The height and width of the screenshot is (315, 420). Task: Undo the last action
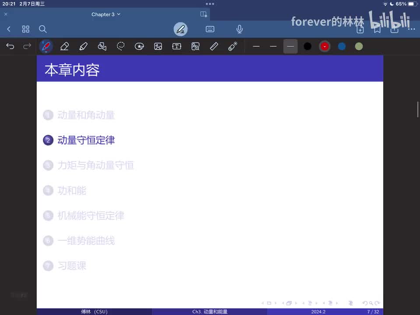[x=10, y=46]
